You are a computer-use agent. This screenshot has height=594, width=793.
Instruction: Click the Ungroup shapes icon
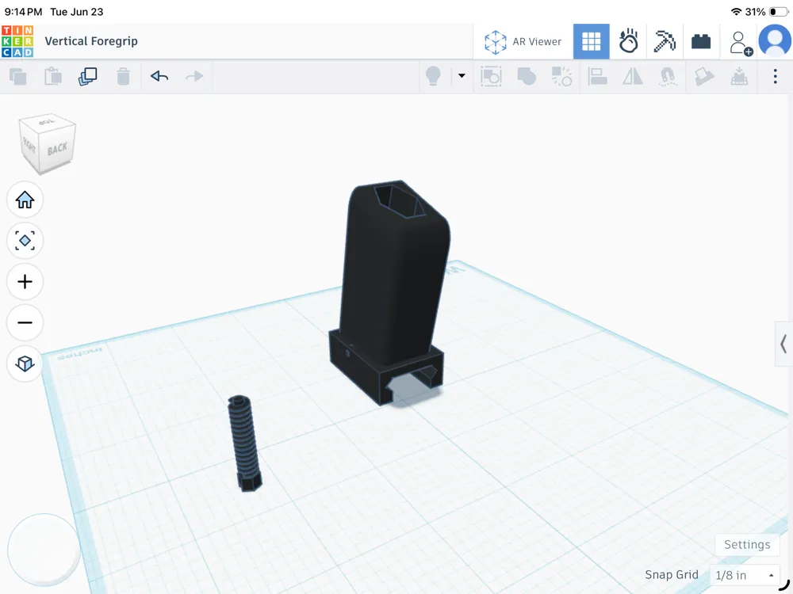click(x=561, y=76)
